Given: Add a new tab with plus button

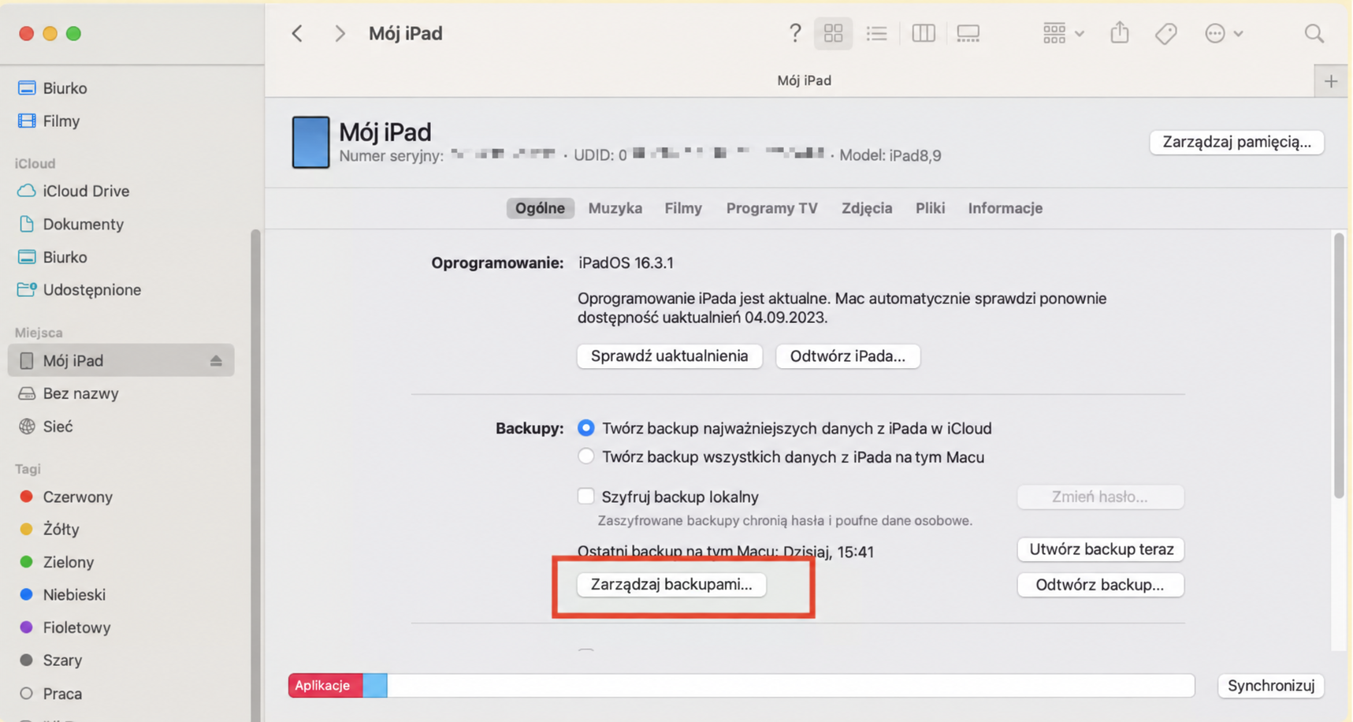Looking at the screenshot, I should click(1331, 81).
